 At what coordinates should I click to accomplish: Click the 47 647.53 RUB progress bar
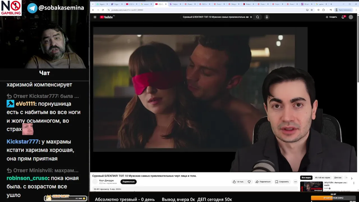333,198
